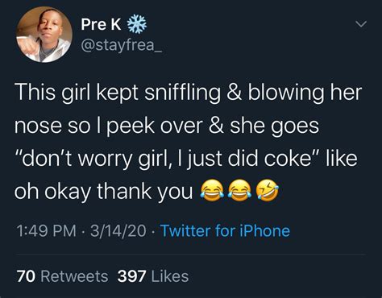Click the second tears of joy emoji

point(239,191)
